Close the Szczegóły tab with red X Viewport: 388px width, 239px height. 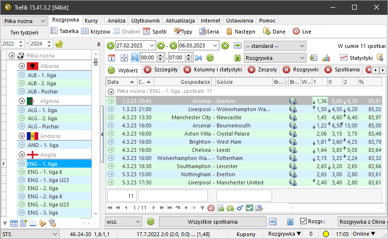(148, 70)
